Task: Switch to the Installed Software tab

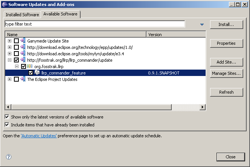Action: tap(22, 15)
